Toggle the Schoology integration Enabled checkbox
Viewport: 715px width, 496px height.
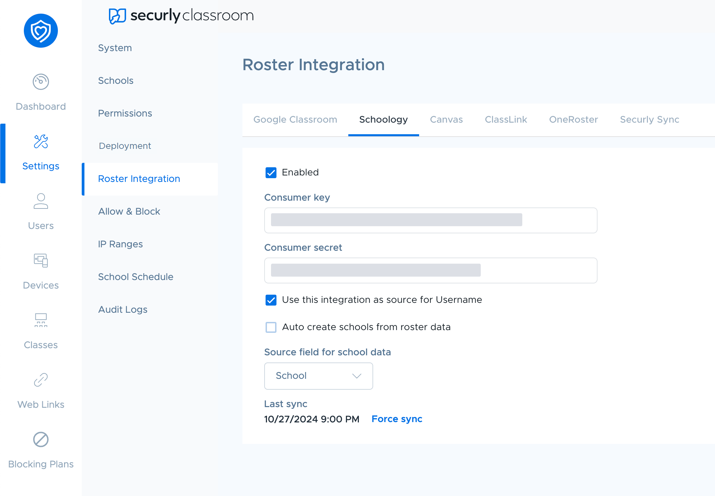(270, 172)
